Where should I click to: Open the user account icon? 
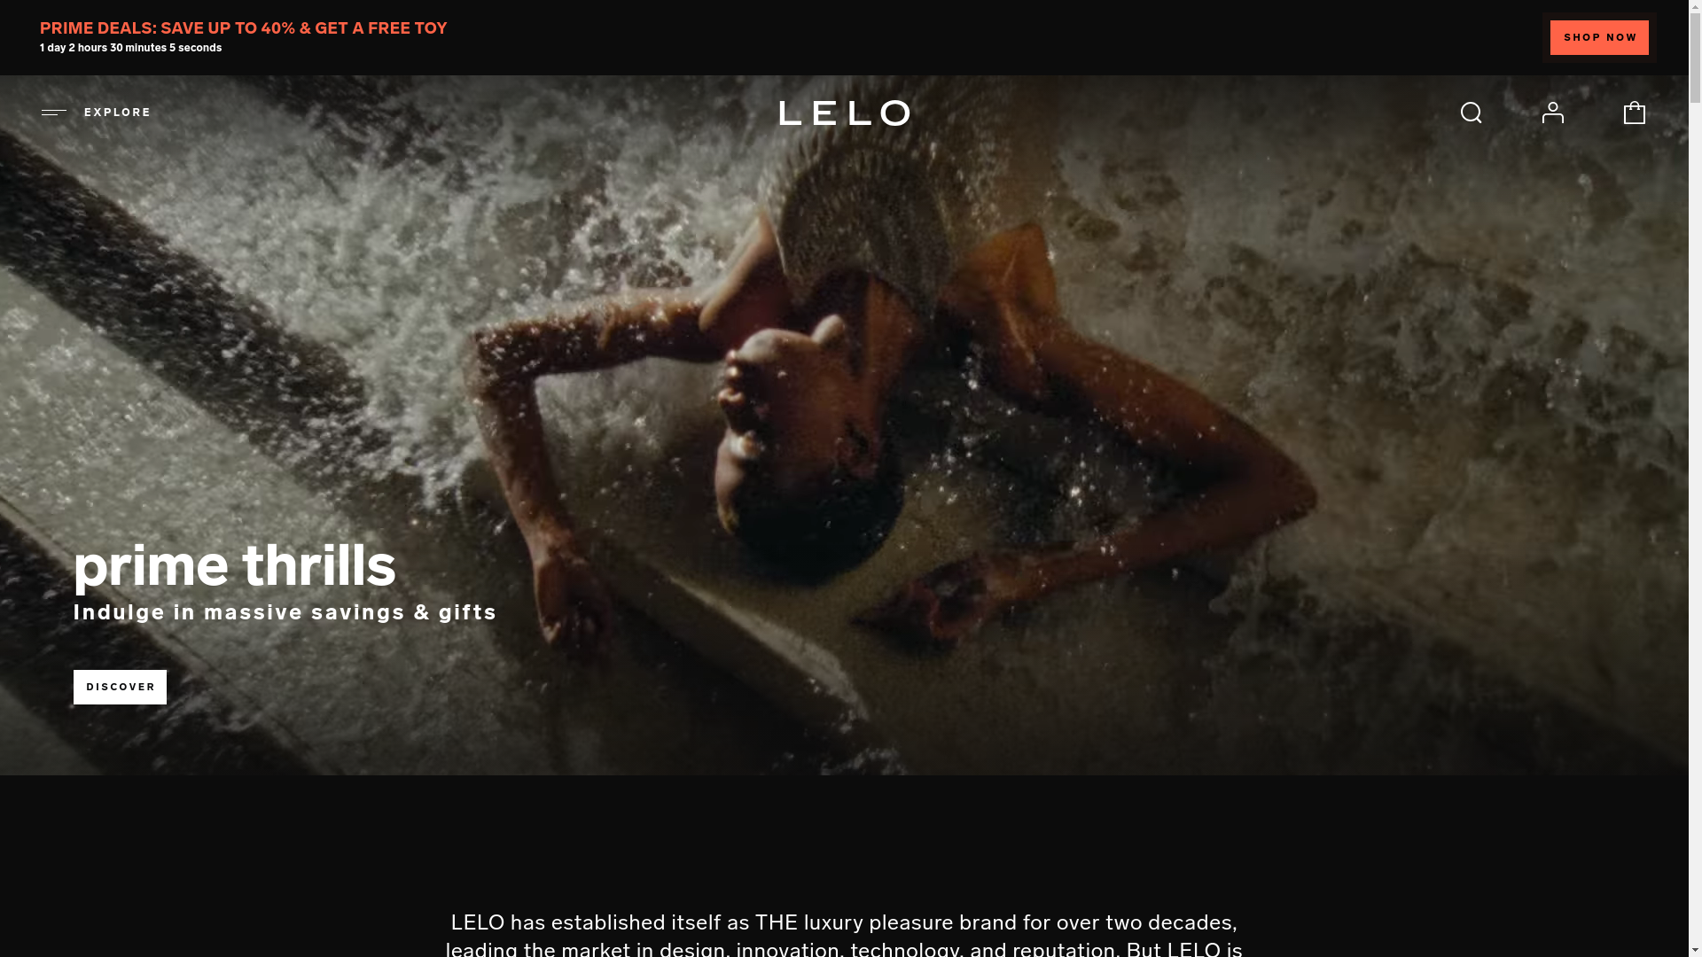[1552, 113]
